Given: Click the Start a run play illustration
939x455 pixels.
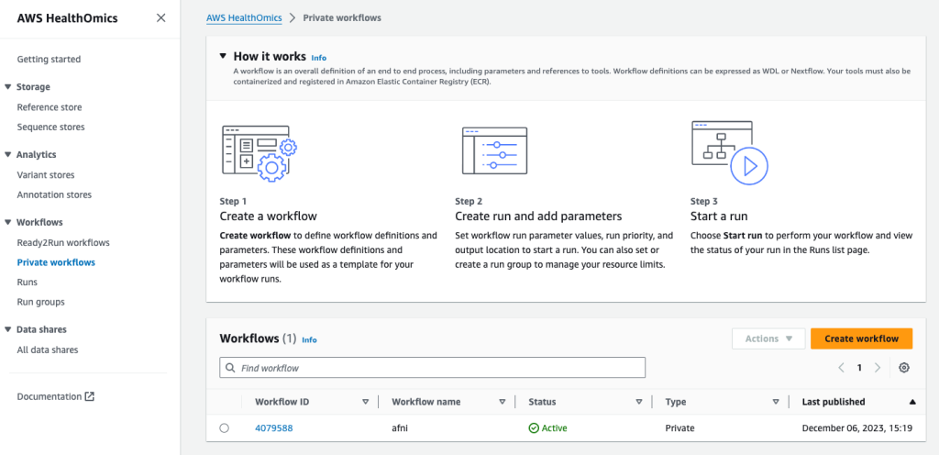Looking at the screenshot, I should (729, 152).
